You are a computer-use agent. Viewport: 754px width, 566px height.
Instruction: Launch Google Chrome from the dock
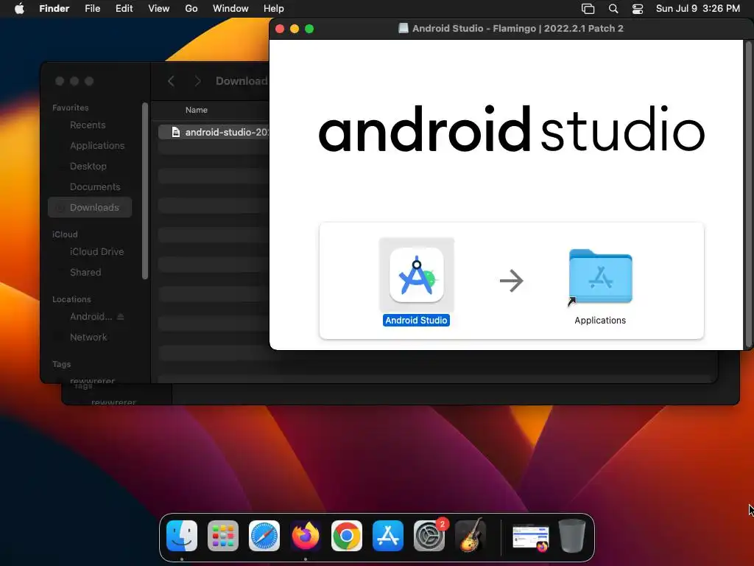click(x=347, y=536)
